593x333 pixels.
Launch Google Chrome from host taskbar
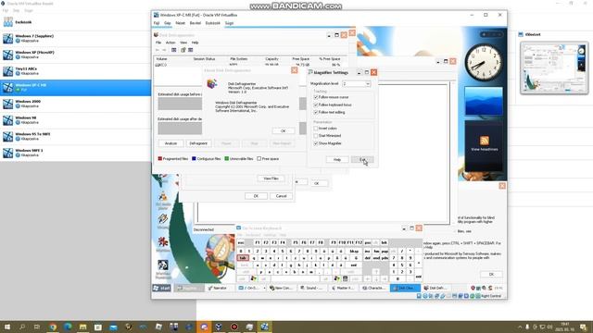click(53, 327)
